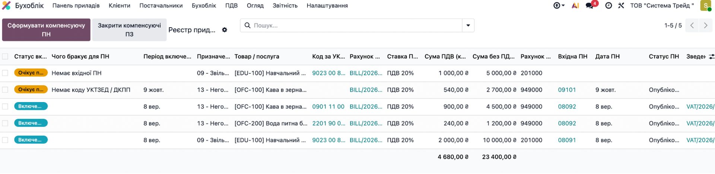Screen dimensions: 715x174
Task: Click the total 4 680,00 ₴
Action: pos(453,157)
